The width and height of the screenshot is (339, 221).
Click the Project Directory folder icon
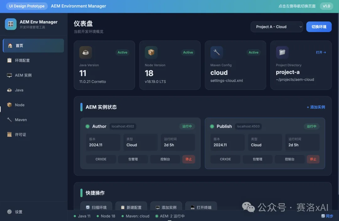[282, 52]
